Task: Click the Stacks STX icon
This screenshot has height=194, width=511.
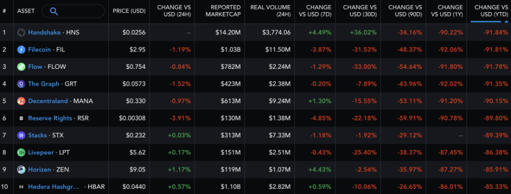Action: click(x=21, y=135)
